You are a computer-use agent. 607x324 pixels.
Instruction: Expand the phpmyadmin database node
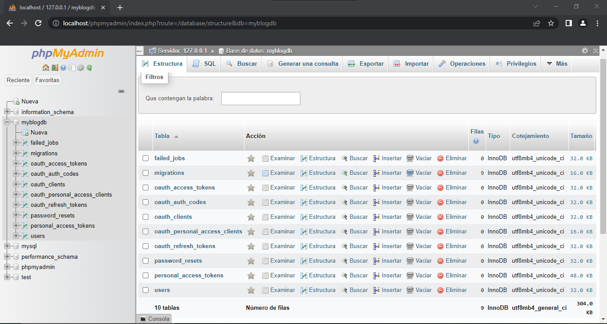coord(7,267)
